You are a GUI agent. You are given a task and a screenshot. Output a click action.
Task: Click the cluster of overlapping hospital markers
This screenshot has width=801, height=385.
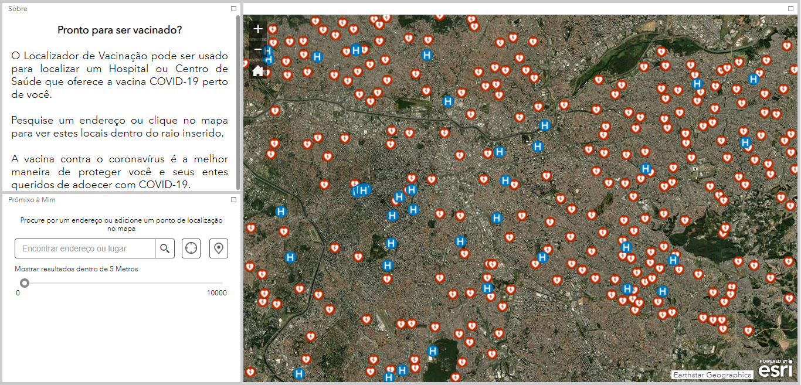coord(361,190)
